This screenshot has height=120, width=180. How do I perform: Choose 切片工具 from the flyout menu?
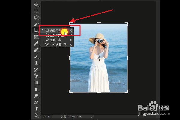click(57, 40)
